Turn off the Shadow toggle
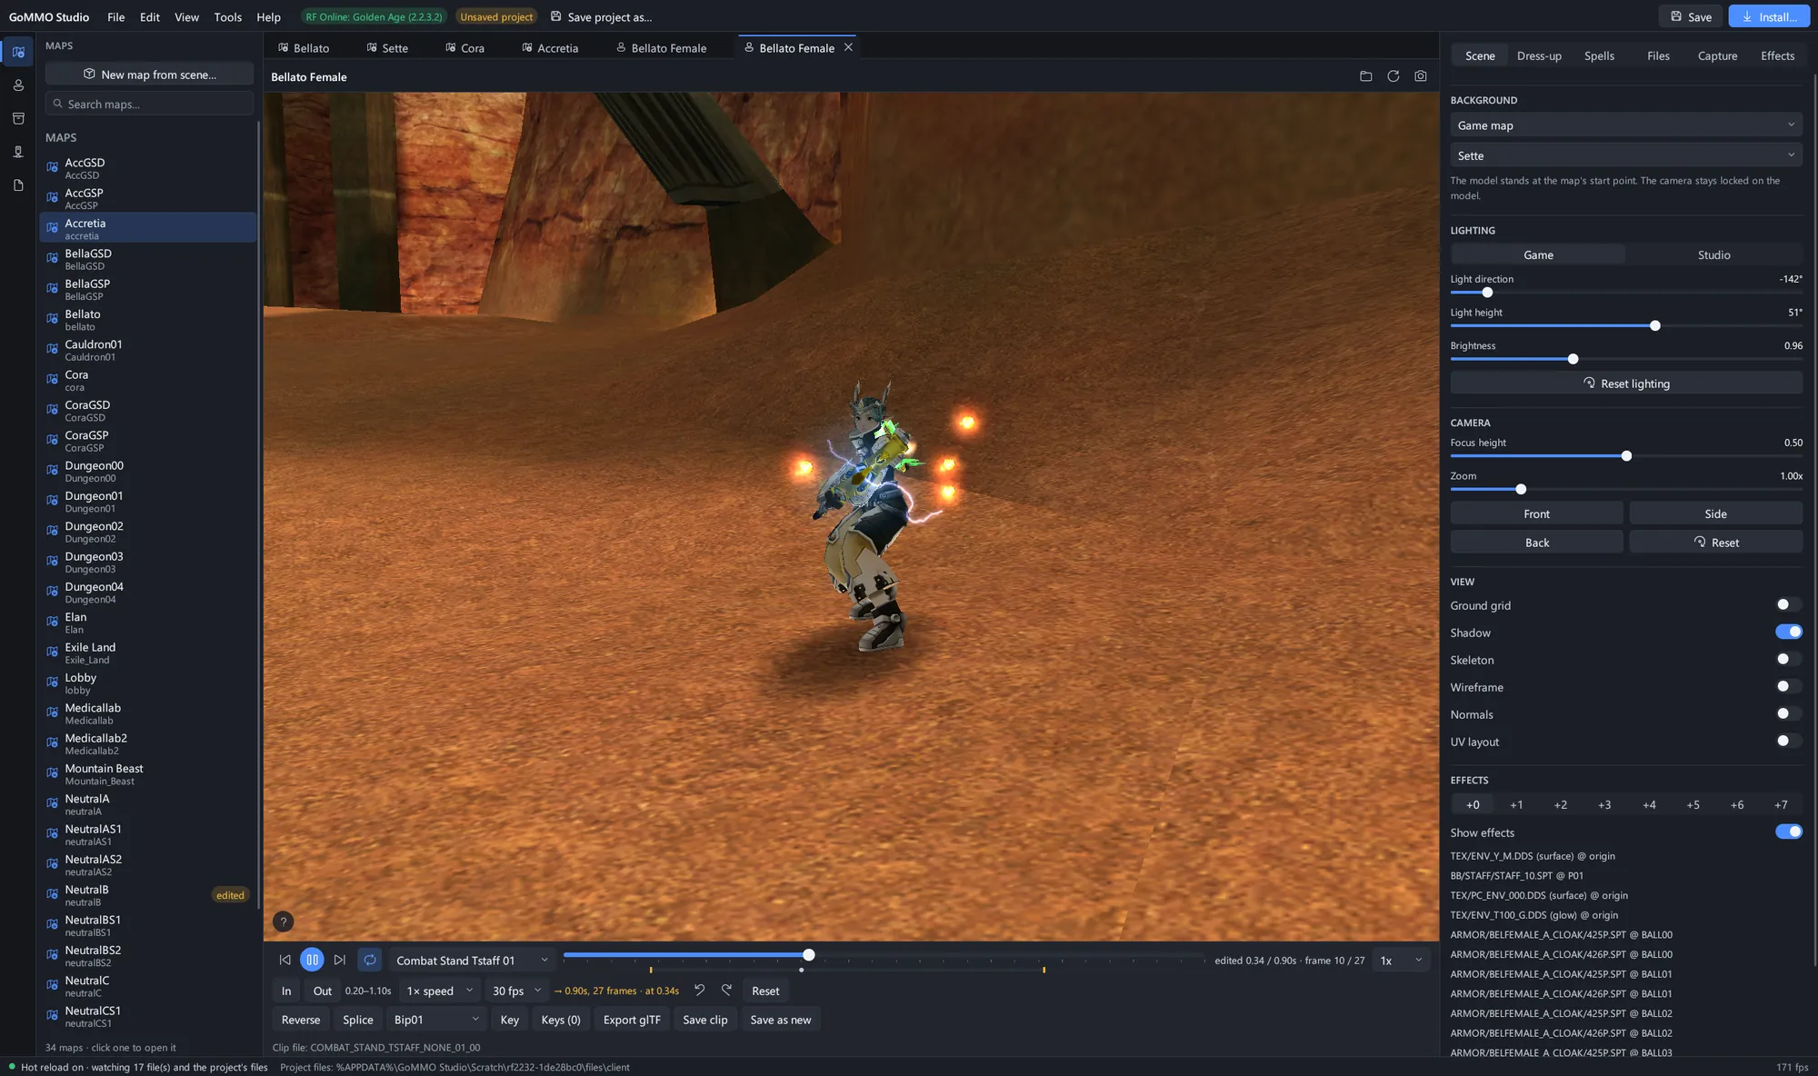The height and width of the screenshot is (1076, 1818). click(x=1788, y=633)
